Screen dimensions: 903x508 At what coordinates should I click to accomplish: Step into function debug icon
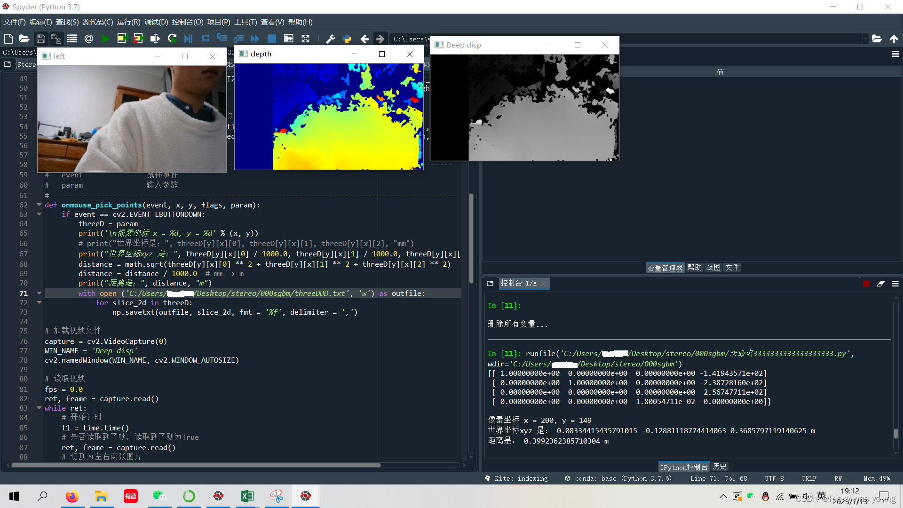pyautogui.click(x=222, y=39)
